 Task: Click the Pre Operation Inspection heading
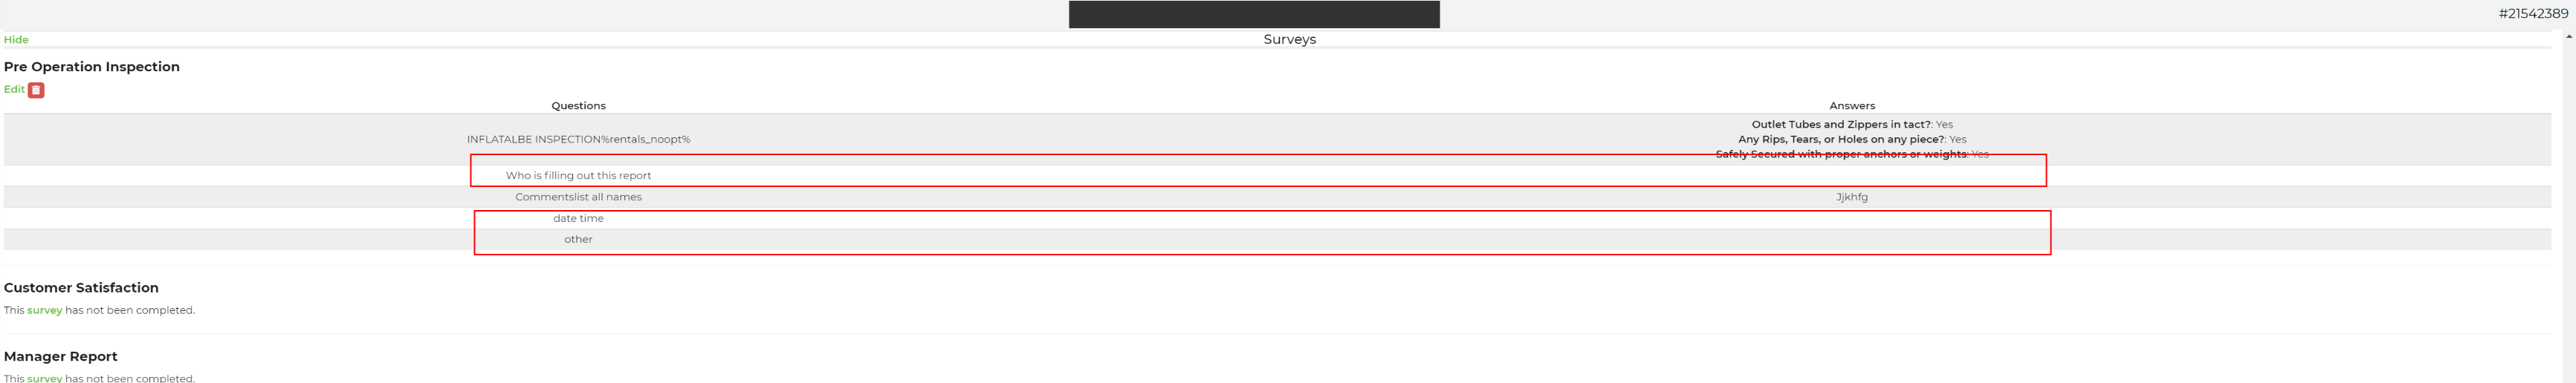click(92, 67)
